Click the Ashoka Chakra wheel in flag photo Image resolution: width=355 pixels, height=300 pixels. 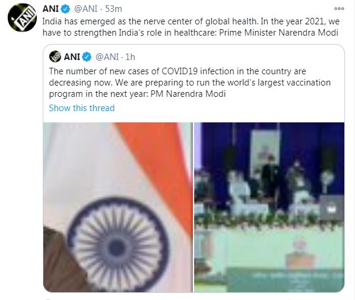118,245
